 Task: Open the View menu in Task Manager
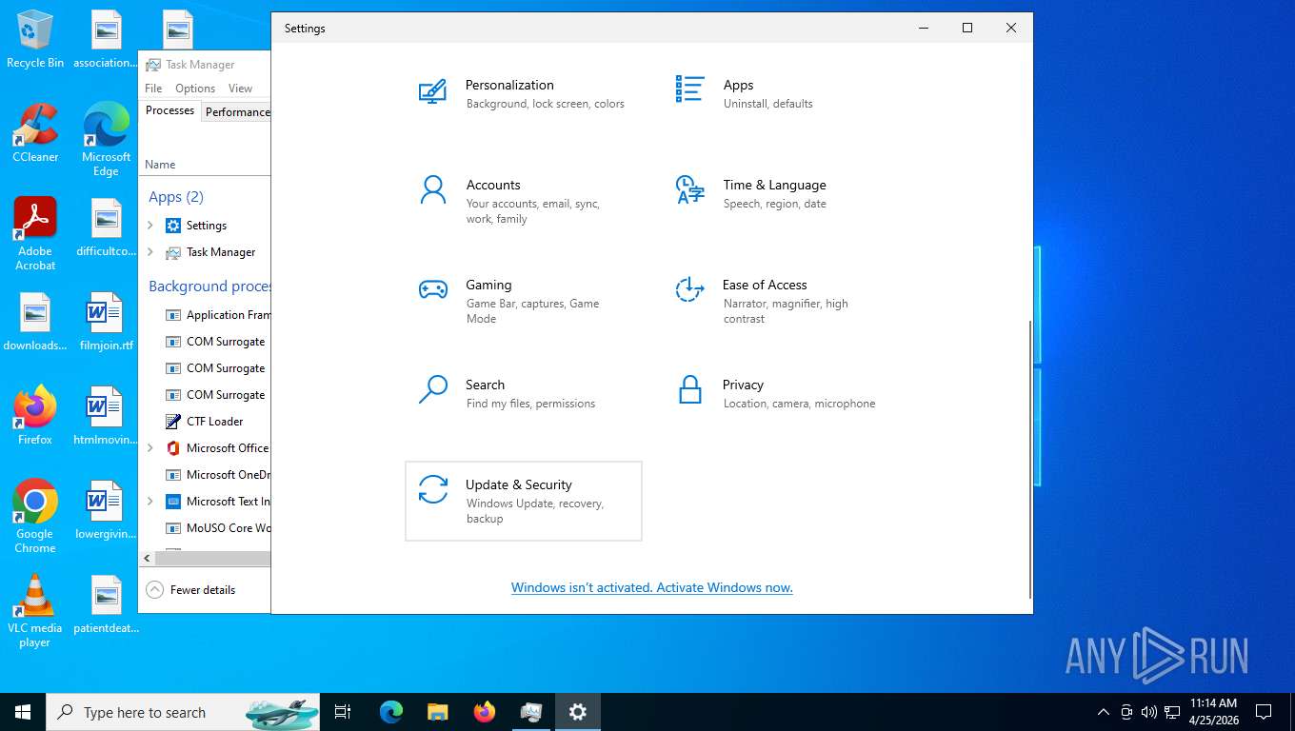241,89
